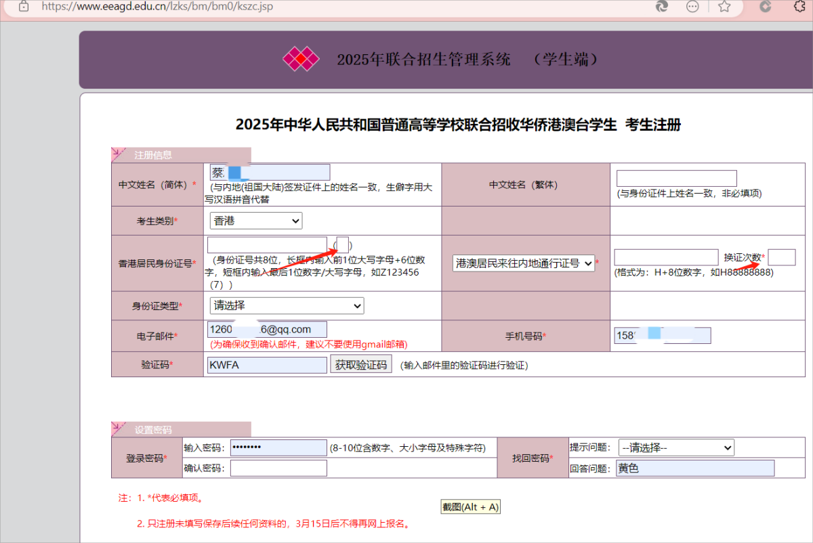The image size is (813, 543).
Task: Click the 中文姓名（繁体） input field
Action: (676, 179)
